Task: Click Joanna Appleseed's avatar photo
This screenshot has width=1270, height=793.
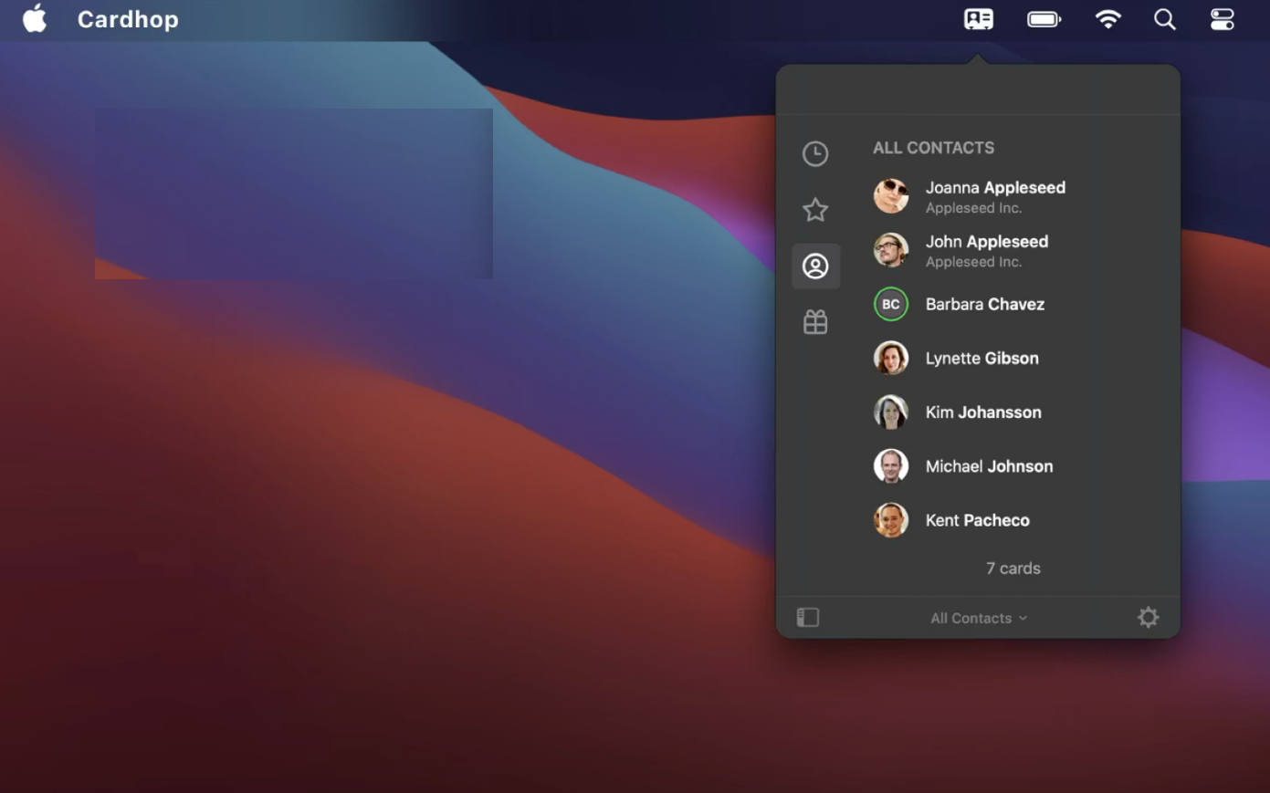Action: pyautogui.click(x=891, y=196)
